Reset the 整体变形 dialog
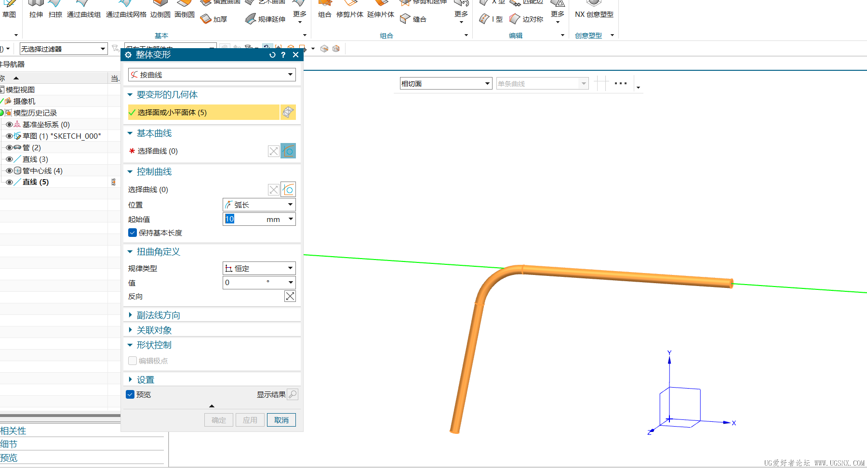This screenshot has width=867, height=469. pyautogui.click(x=272, y=55)
